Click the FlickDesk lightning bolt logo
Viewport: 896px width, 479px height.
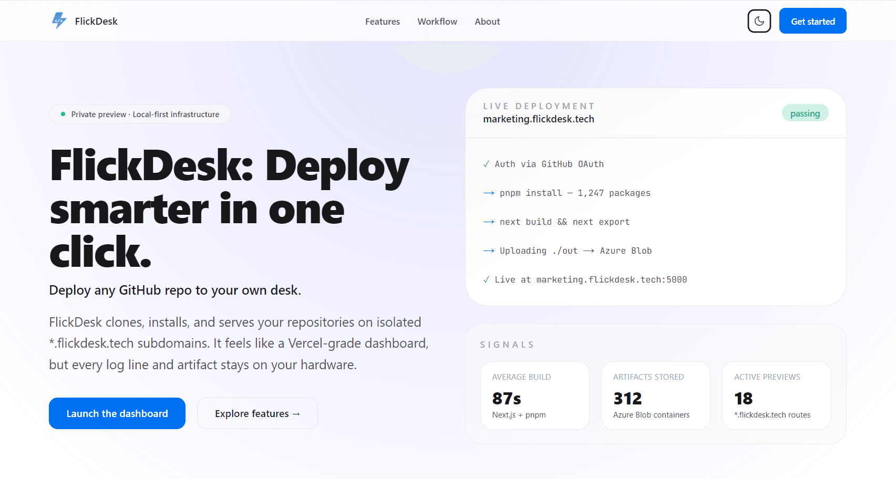[x=59, y=20]
